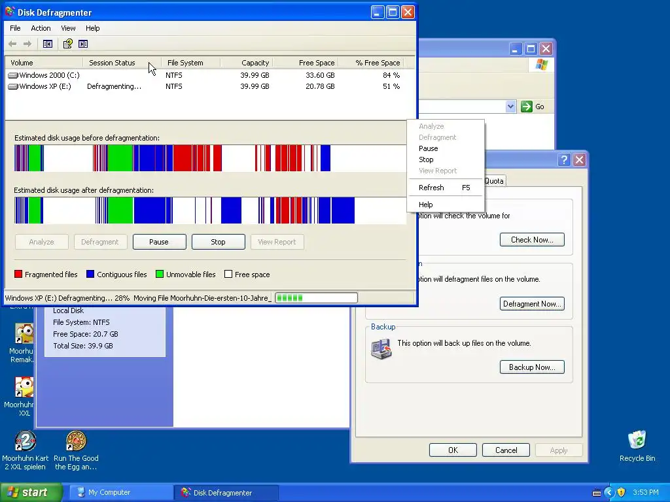670x502 pixels.
Task: Toggle the console tree toolbar icon
Action: [x=47, y=44]
